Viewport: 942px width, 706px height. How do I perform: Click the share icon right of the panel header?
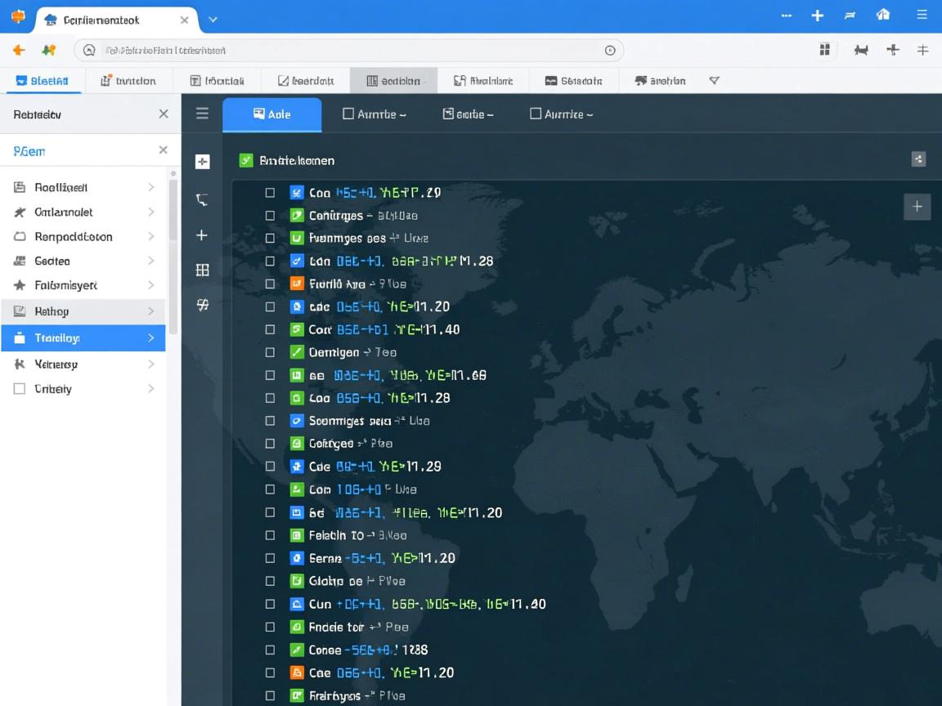(918, 159)
